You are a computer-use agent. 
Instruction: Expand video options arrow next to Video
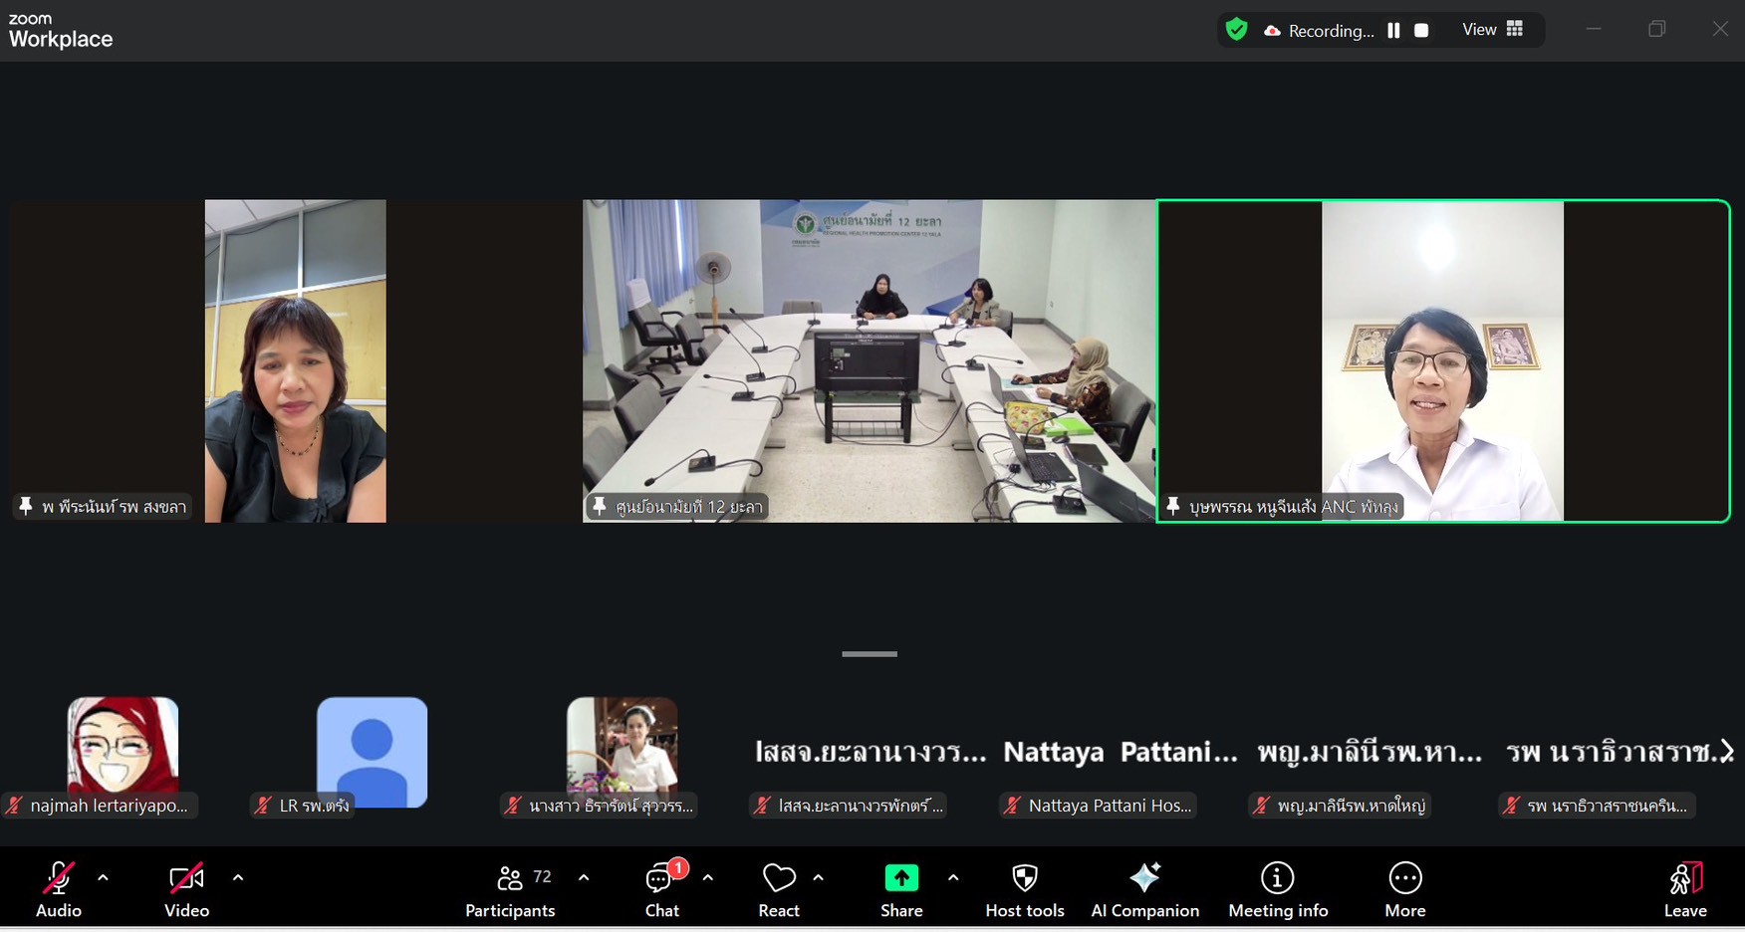coord(238,878)
